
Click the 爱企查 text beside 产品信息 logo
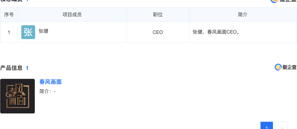point(289,67)
